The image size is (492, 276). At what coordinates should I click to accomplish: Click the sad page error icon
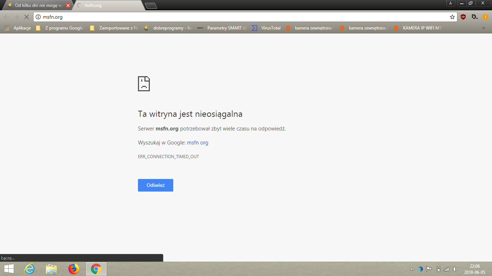click(x=144, y=83)
